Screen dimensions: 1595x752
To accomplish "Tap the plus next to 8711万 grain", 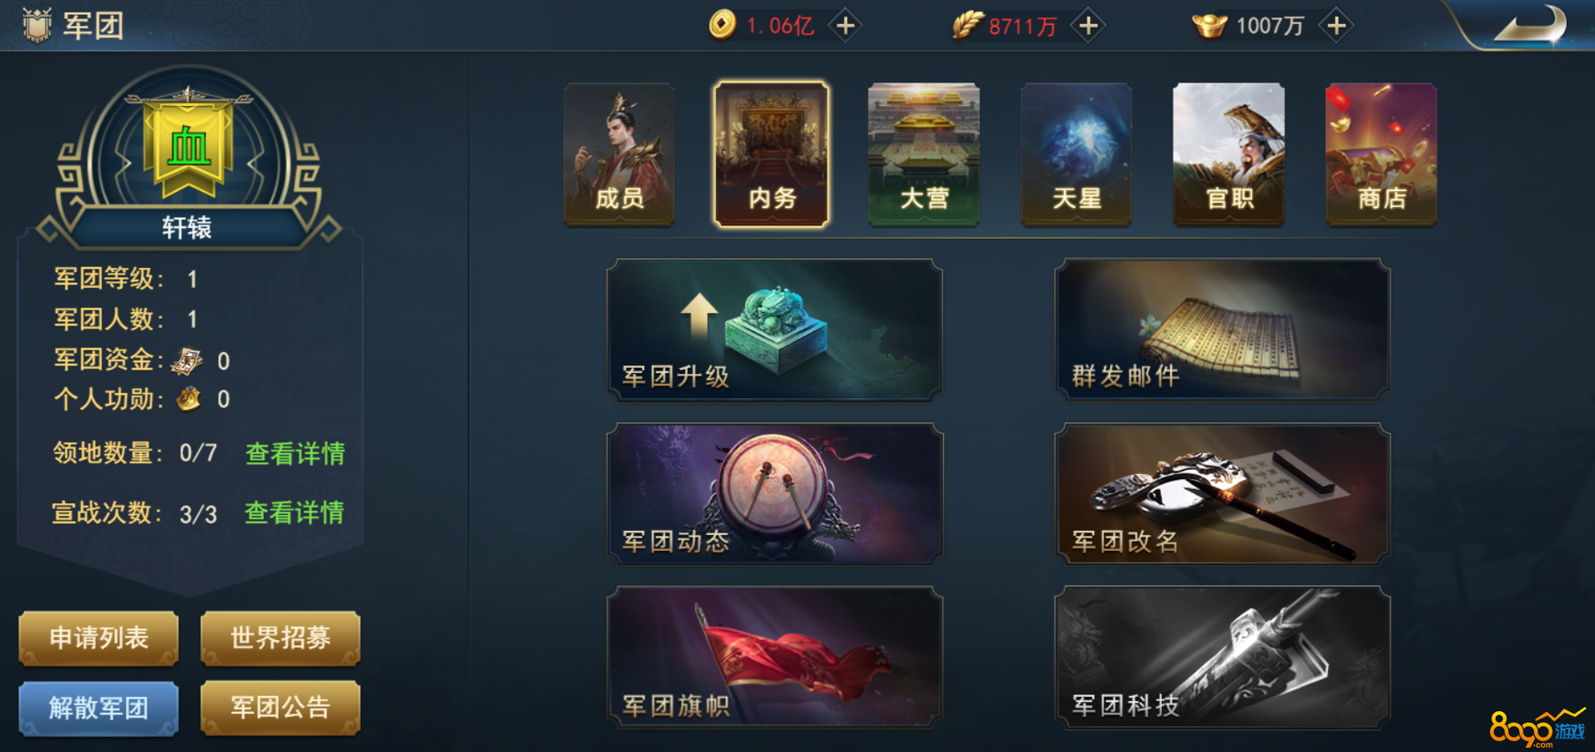I will point(1088,26).
